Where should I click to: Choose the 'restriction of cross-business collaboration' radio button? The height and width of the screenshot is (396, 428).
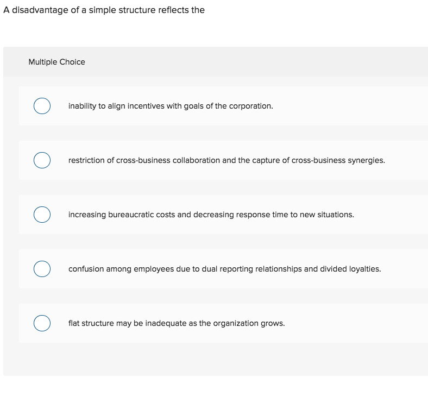42,160
